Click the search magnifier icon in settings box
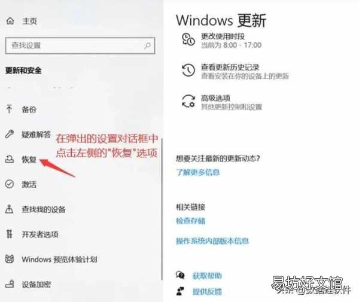Screen dimensions: 359x302 tap(147, 45)
